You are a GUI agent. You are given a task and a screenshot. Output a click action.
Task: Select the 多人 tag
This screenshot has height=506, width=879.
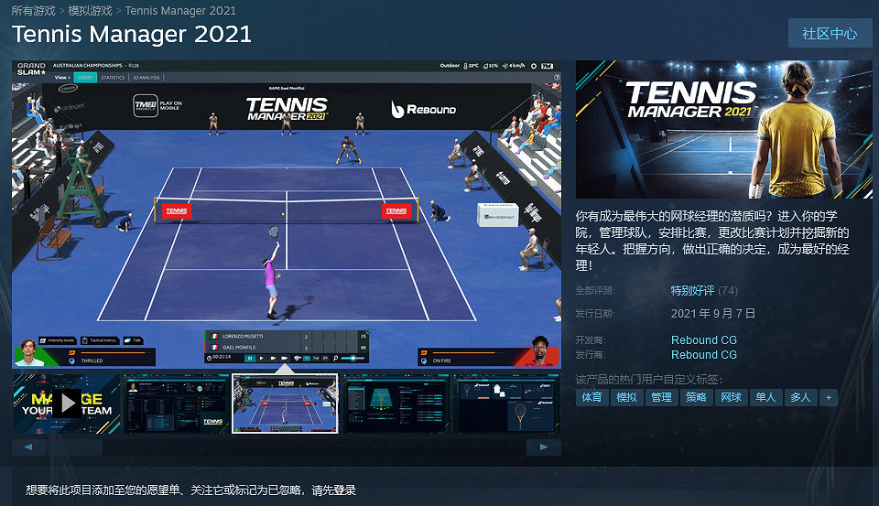[799, 397]
